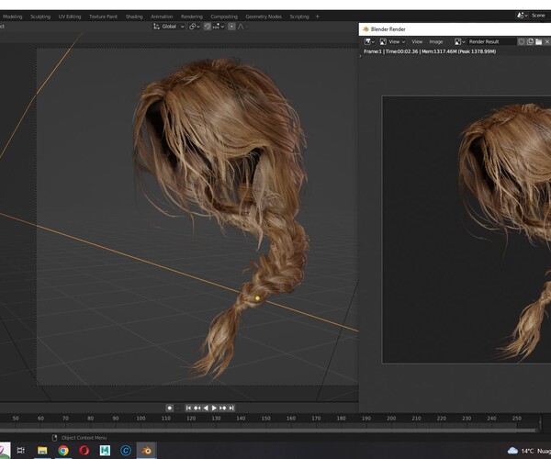The image size is (551, 459).
Task: Click the Render Result image name field
Action: (x=491, y=42)
